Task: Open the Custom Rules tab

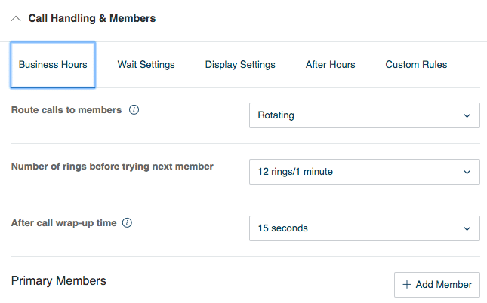Action: coord(416,65)
